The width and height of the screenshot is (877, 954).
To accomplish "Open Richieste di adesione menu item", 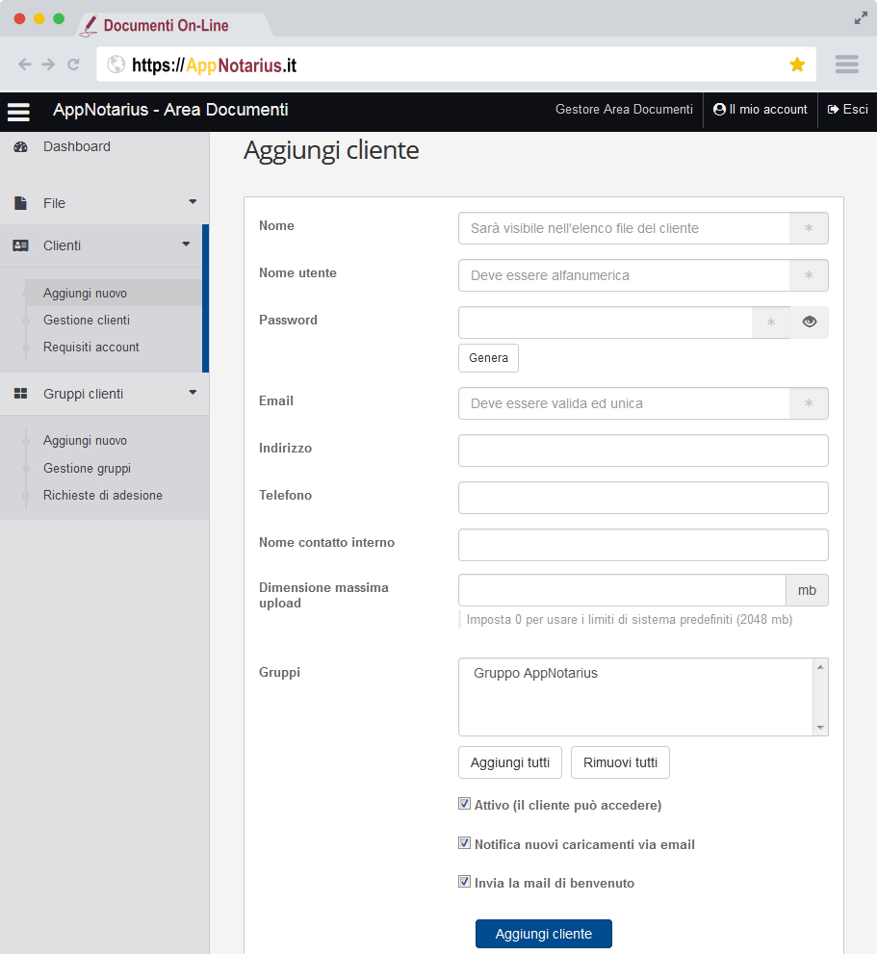I will [103, 496].
